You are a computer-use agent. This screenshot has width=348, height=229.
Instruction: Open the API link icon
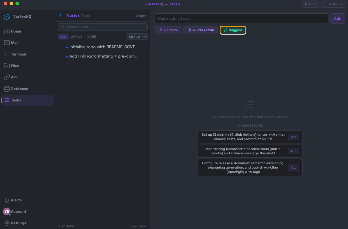tap(7, 77)
